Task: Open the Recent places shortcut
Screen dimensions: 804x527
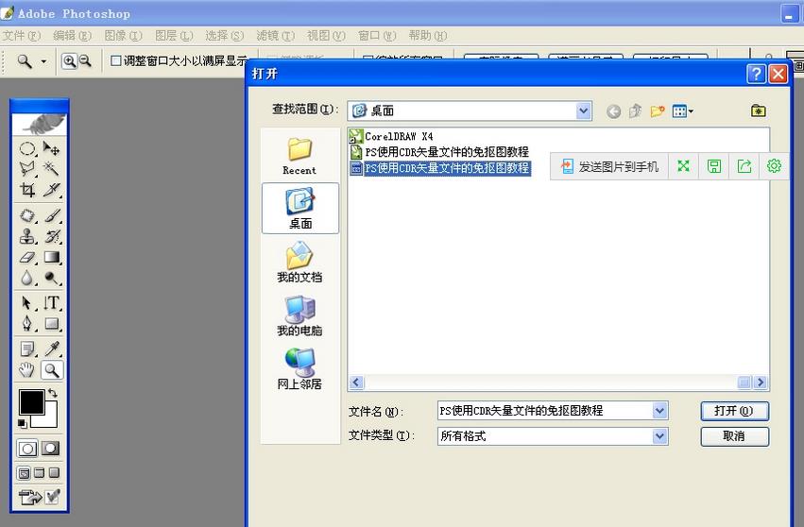Action: [299, 157]
